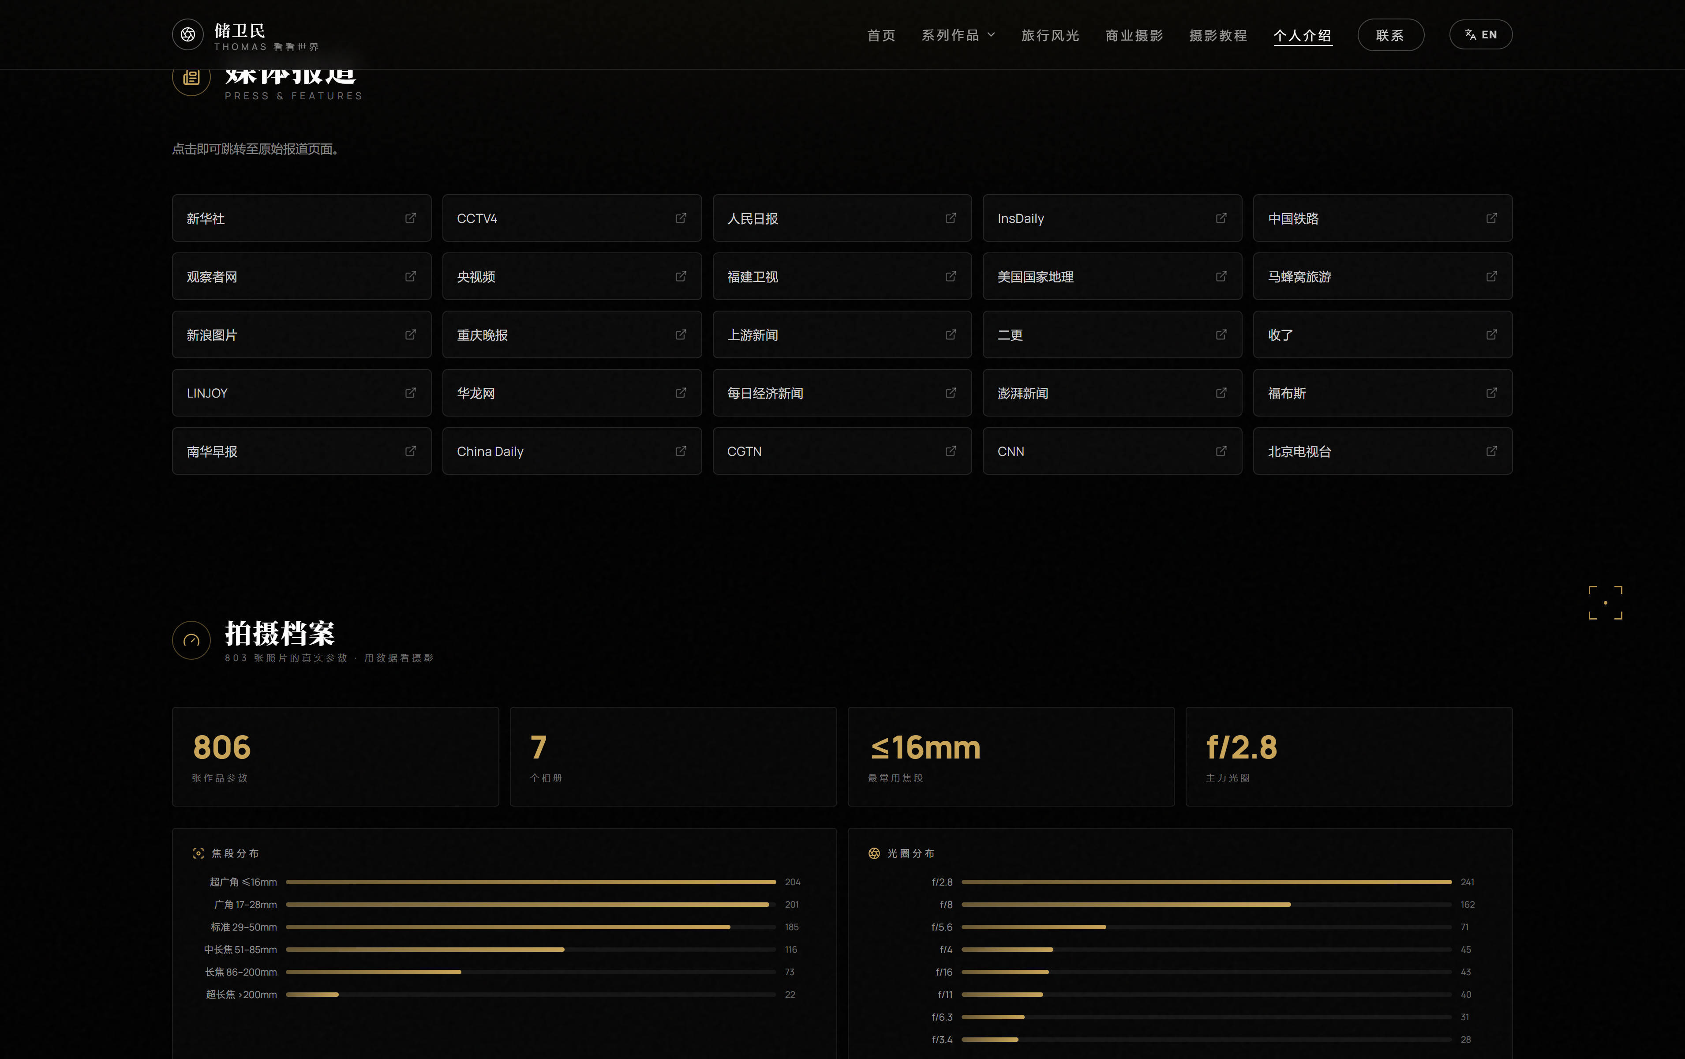Click the focus-frame viewfinder icon at right
This screenshot has width=1685, height=1059.
pyautogui.click(x=1605, y=603)
